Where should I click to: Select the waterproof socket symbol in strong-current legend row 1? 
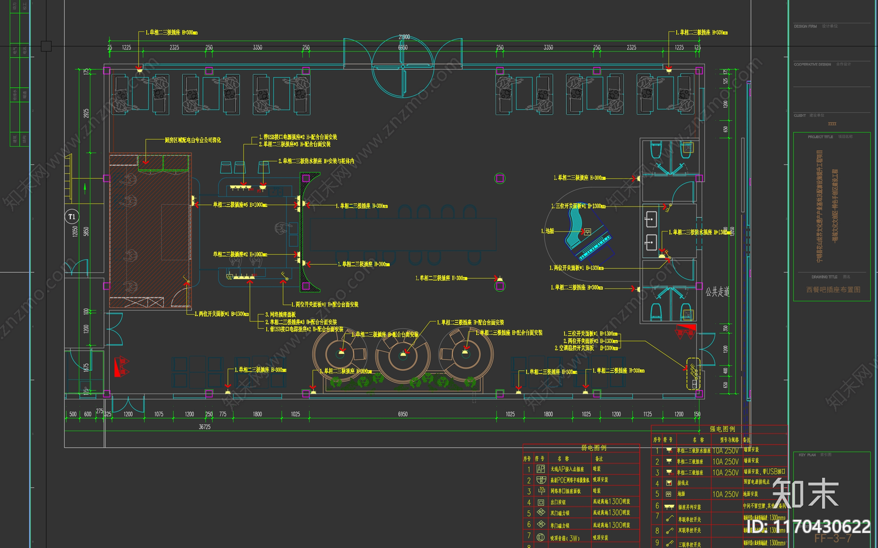(x=668, y=450)
